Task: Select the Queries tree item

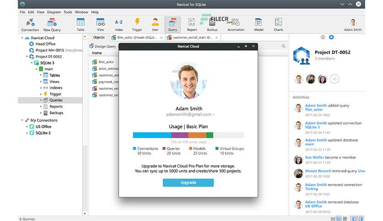Action: click(56, 100)
